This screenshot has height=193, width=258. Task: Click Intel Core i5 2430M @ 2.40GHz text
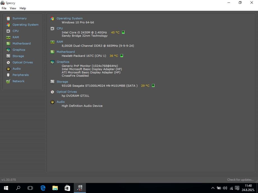[x=84, y=32]
